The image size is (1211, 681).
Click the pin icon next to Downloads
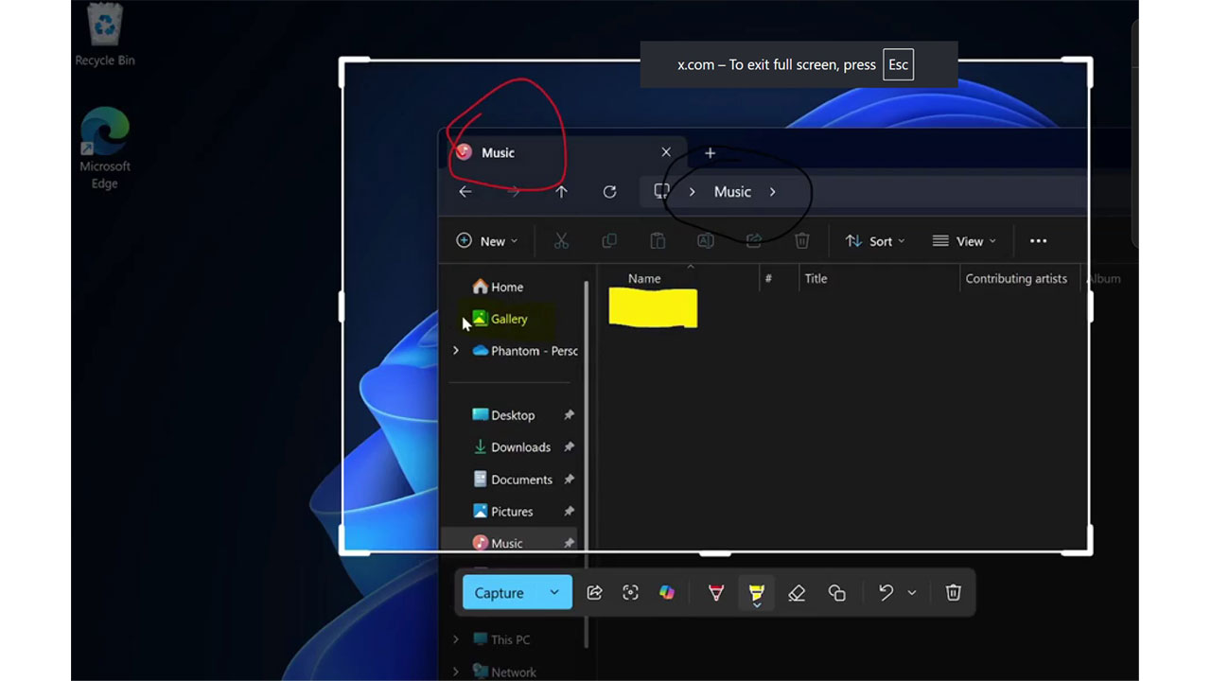[x=569, y=447]
